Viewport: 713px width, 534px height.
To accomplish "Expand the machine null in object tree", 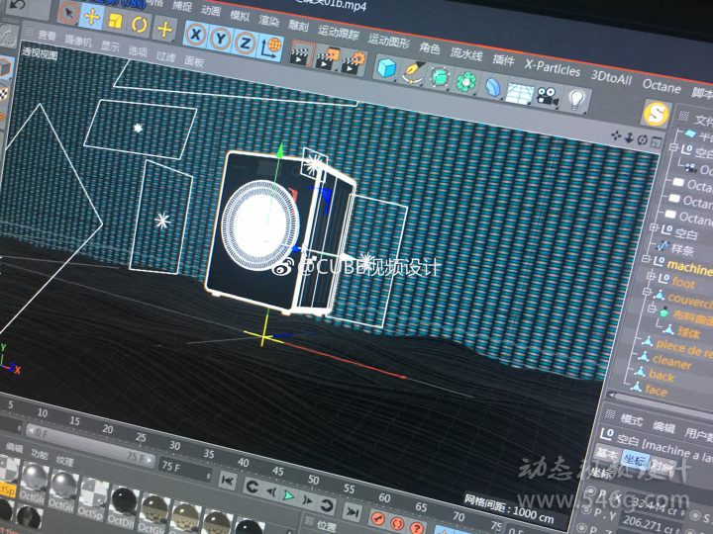I will click(647, 259).
